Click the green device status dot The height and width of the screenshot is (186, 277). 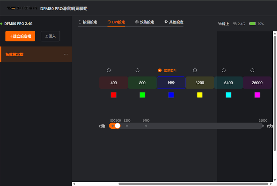(1, 23)
